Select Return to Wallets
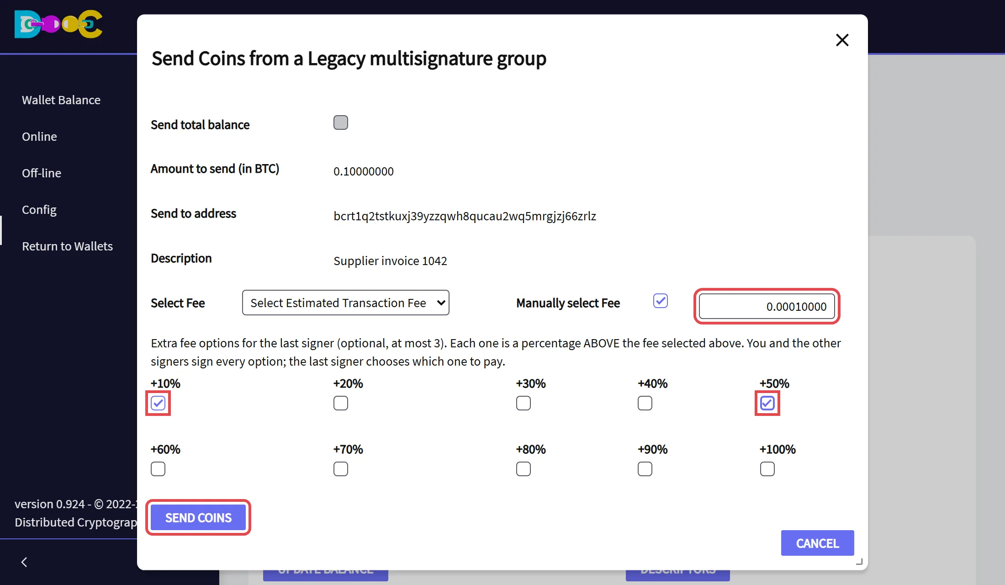1005x585 pixels. 67,246
